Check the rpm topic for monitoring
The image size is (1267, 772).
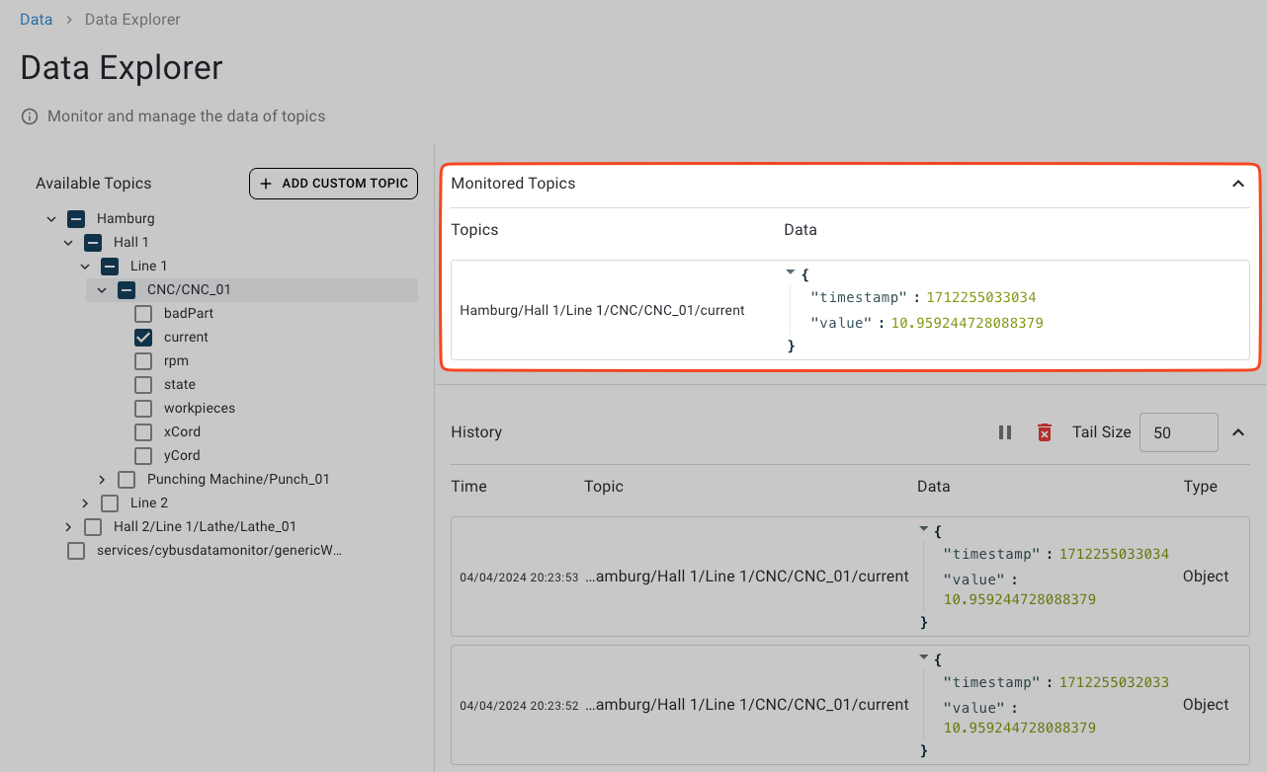(142, 360)
